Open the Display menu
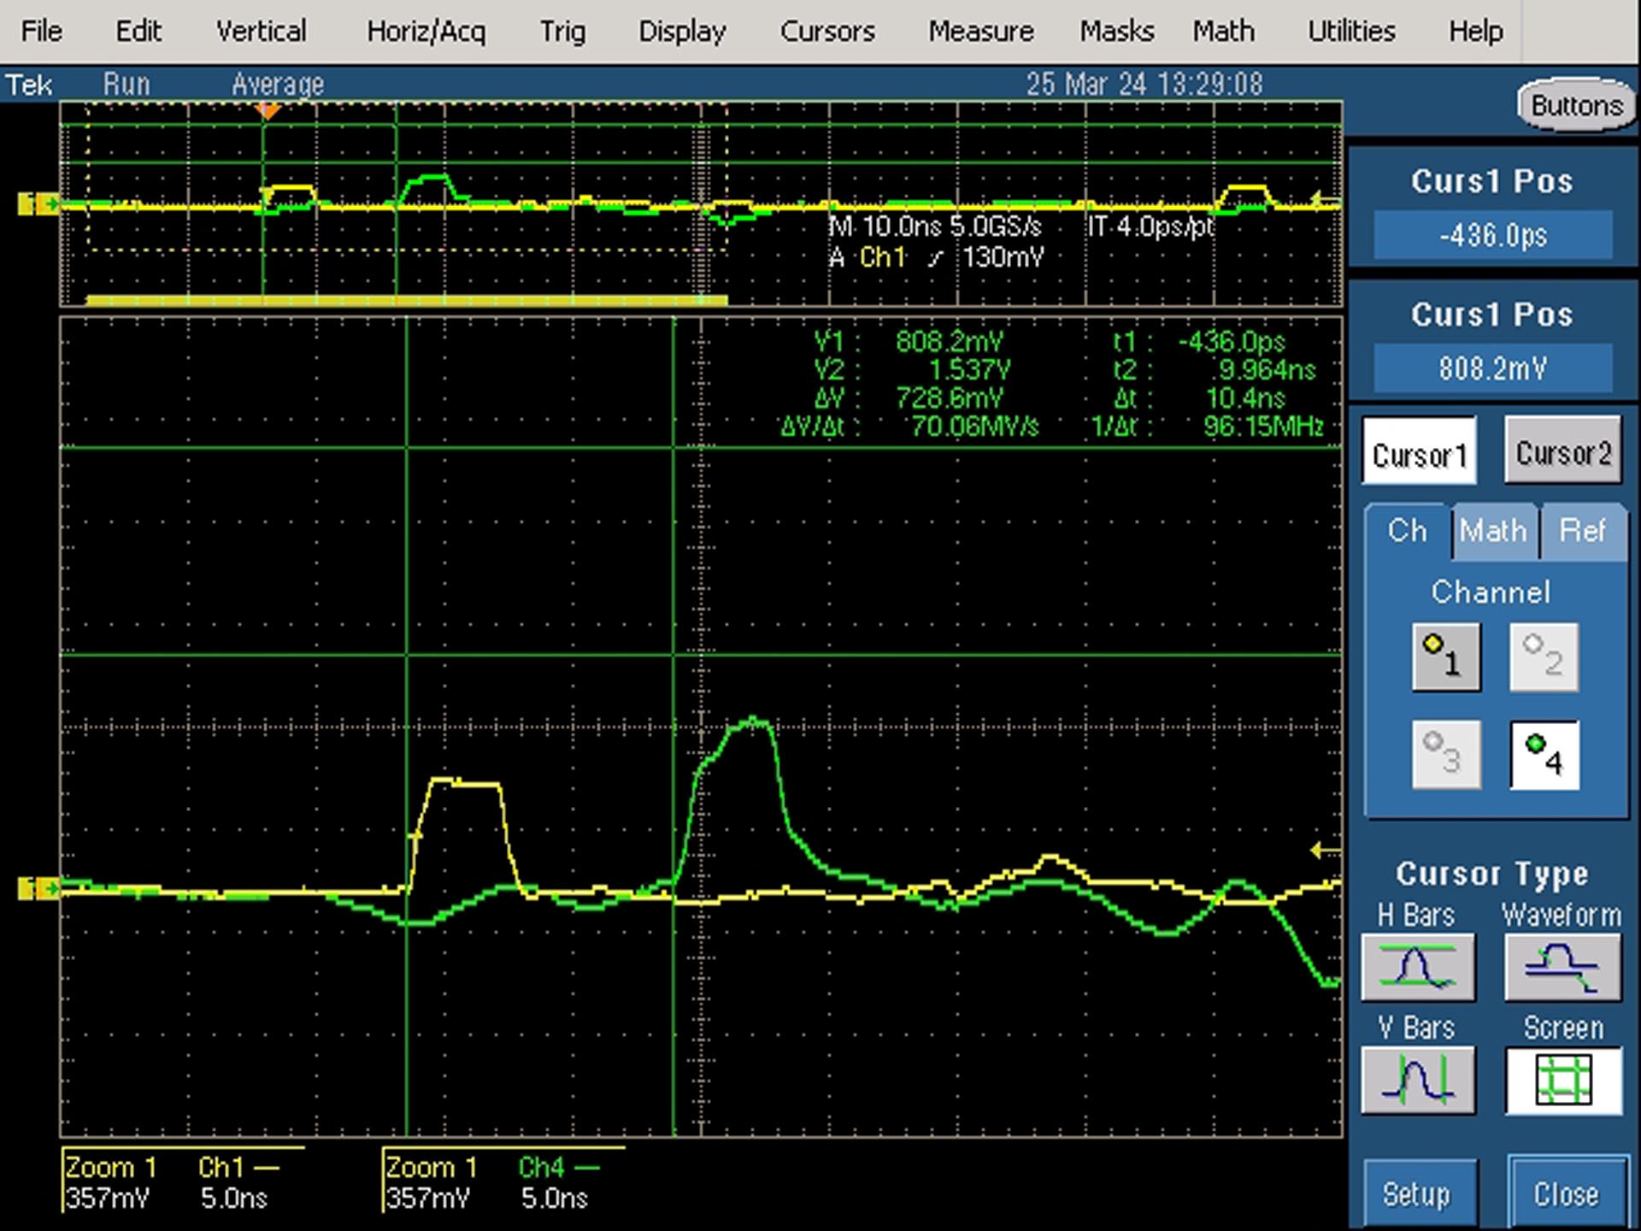1641x1231 pixels. click(682, 32)
